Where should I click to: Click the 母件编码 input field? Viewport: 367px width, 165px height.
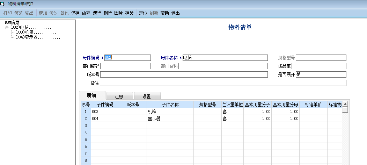[x=127, y=58]
